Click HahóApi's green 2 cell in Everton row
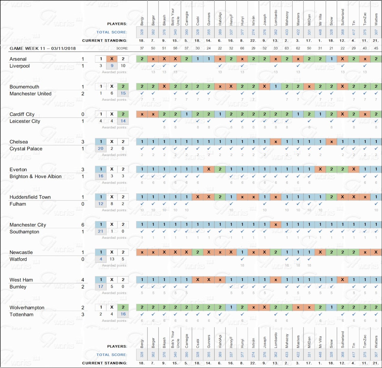 220,169
